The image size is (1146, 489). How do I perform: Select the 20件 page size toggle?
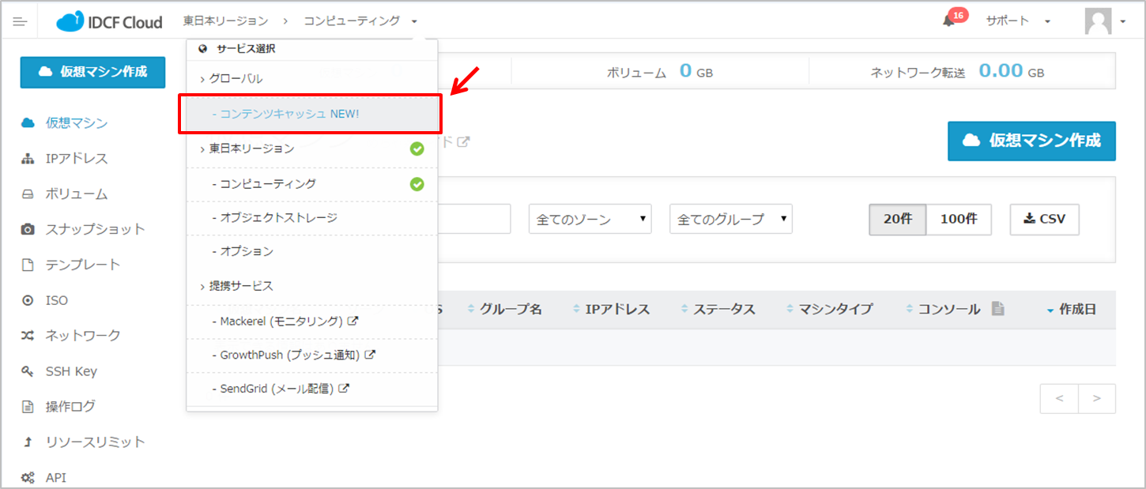click(x=897, y=219)
